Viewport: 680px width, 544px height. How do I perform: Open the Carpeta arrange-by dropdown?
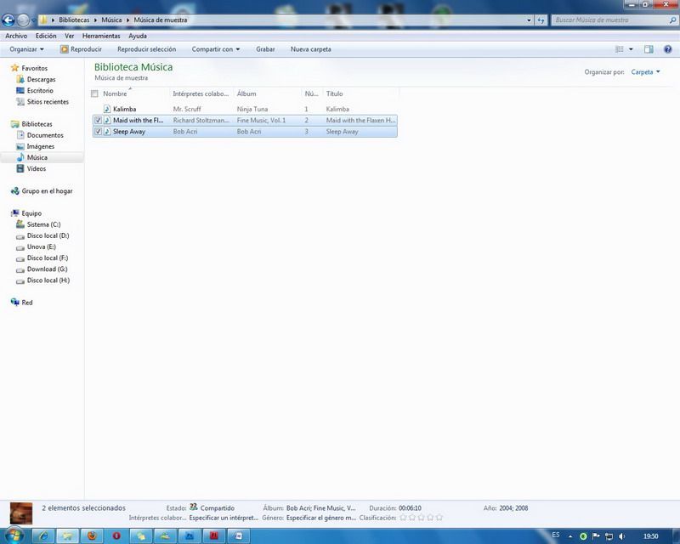(x=645, y=72)
